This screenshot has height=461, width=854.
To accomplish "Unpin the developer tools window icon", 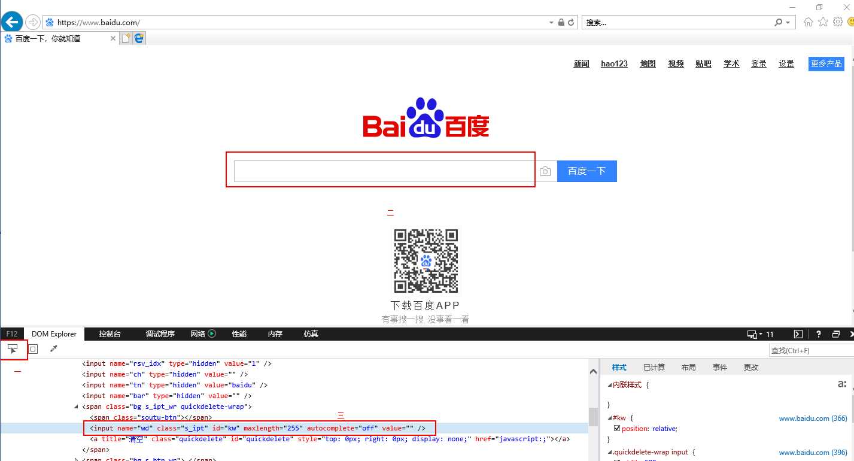I will [x=836, y=334].
